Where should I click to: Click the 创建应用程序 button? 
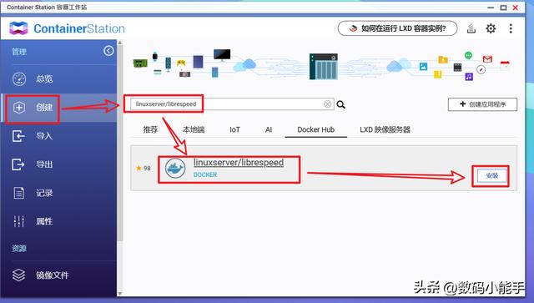(x=482, y=104)
